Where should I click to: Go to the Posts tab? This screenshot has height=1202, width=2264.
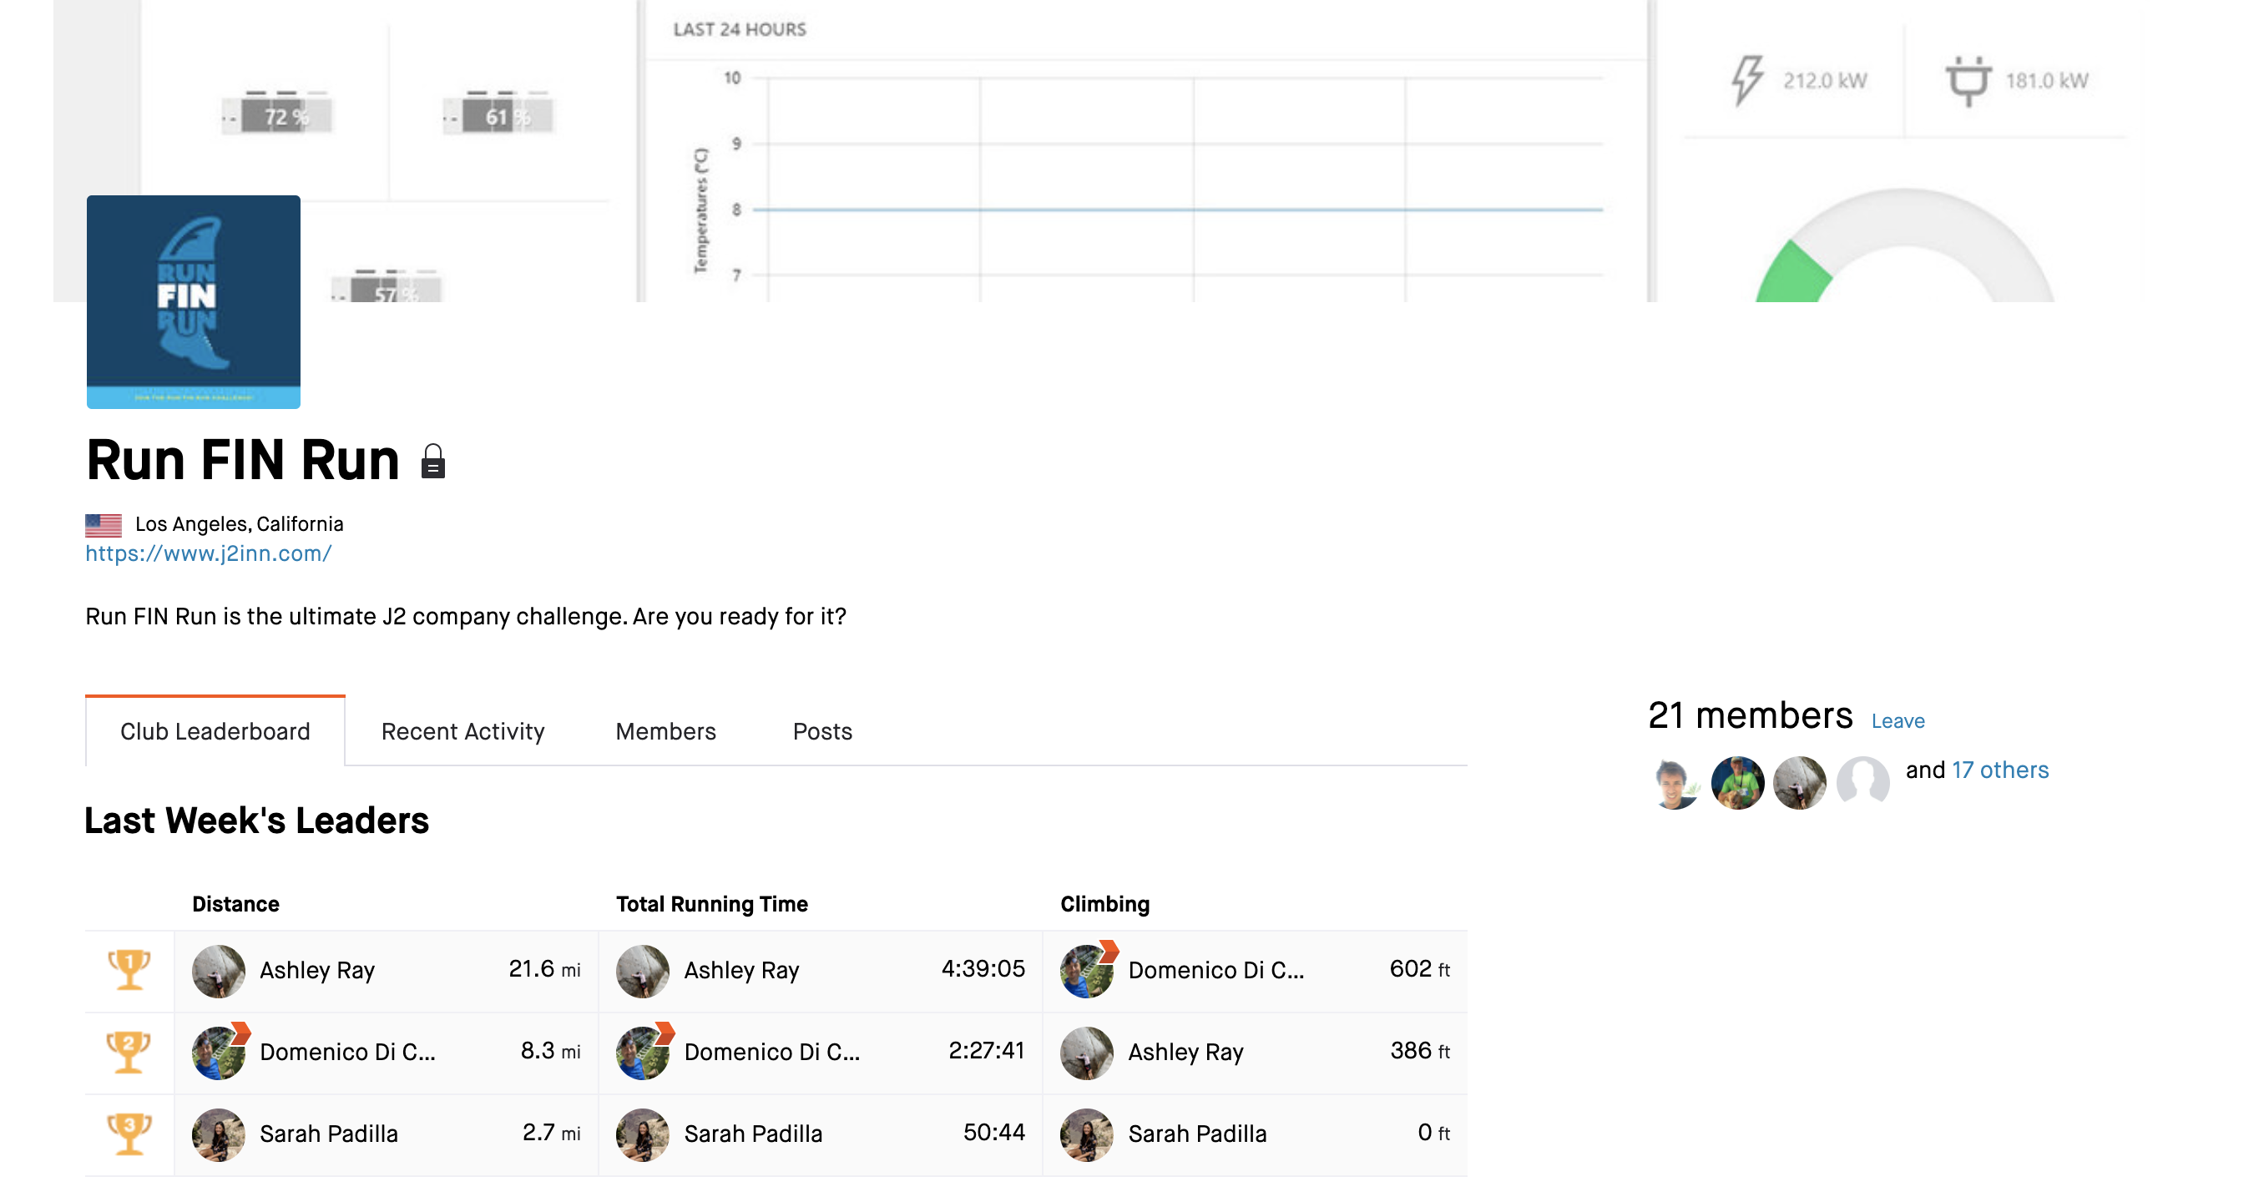[x=821, y=731]
